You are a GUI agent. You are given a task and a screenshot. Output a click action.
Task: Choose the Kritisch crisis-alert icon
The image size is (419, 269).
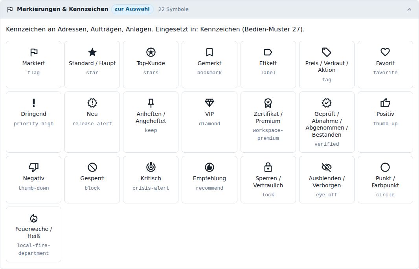(151, 167)
